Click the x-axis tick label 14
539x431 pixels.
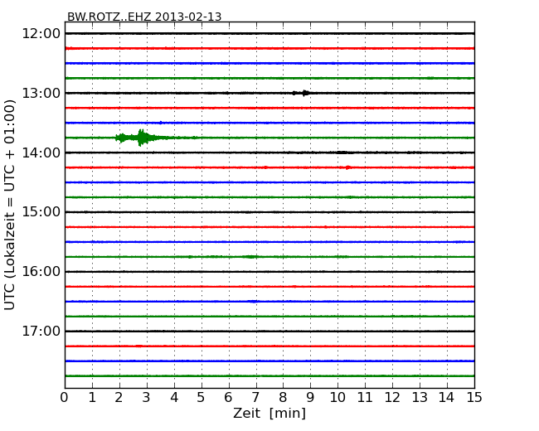coord(446,397)
